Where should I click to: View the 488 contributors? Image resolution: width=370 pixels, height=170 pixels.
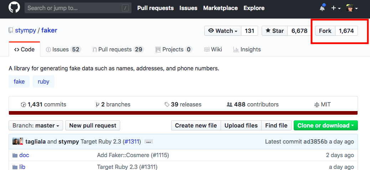click(x=252, y=104)
